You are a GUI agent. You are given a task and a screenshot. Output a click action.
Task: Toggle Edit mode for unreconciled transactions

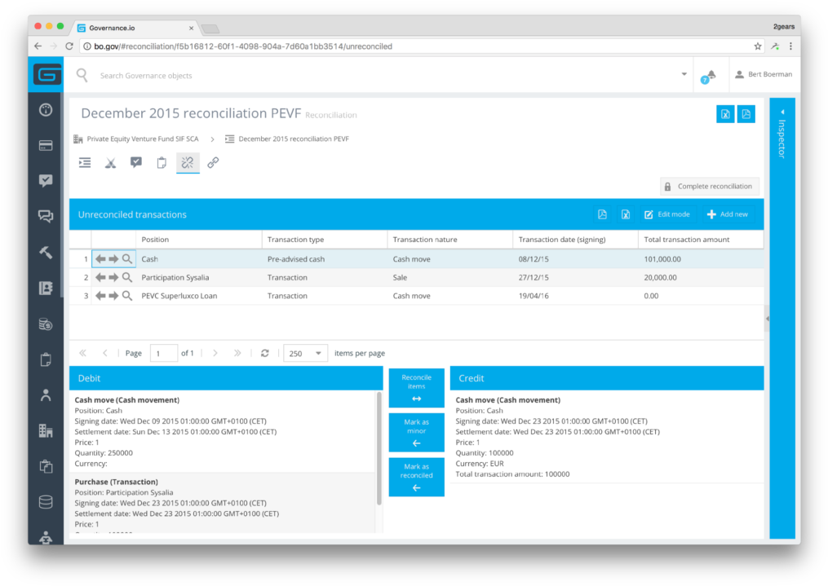click(666, 214)
